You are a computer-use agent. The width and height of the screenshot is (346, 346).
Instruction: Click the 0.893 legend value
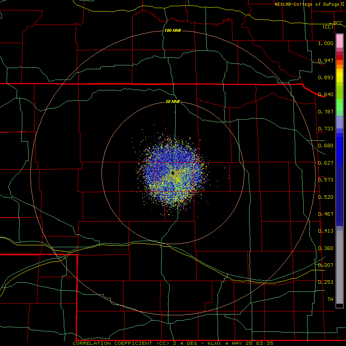[326, 77]
